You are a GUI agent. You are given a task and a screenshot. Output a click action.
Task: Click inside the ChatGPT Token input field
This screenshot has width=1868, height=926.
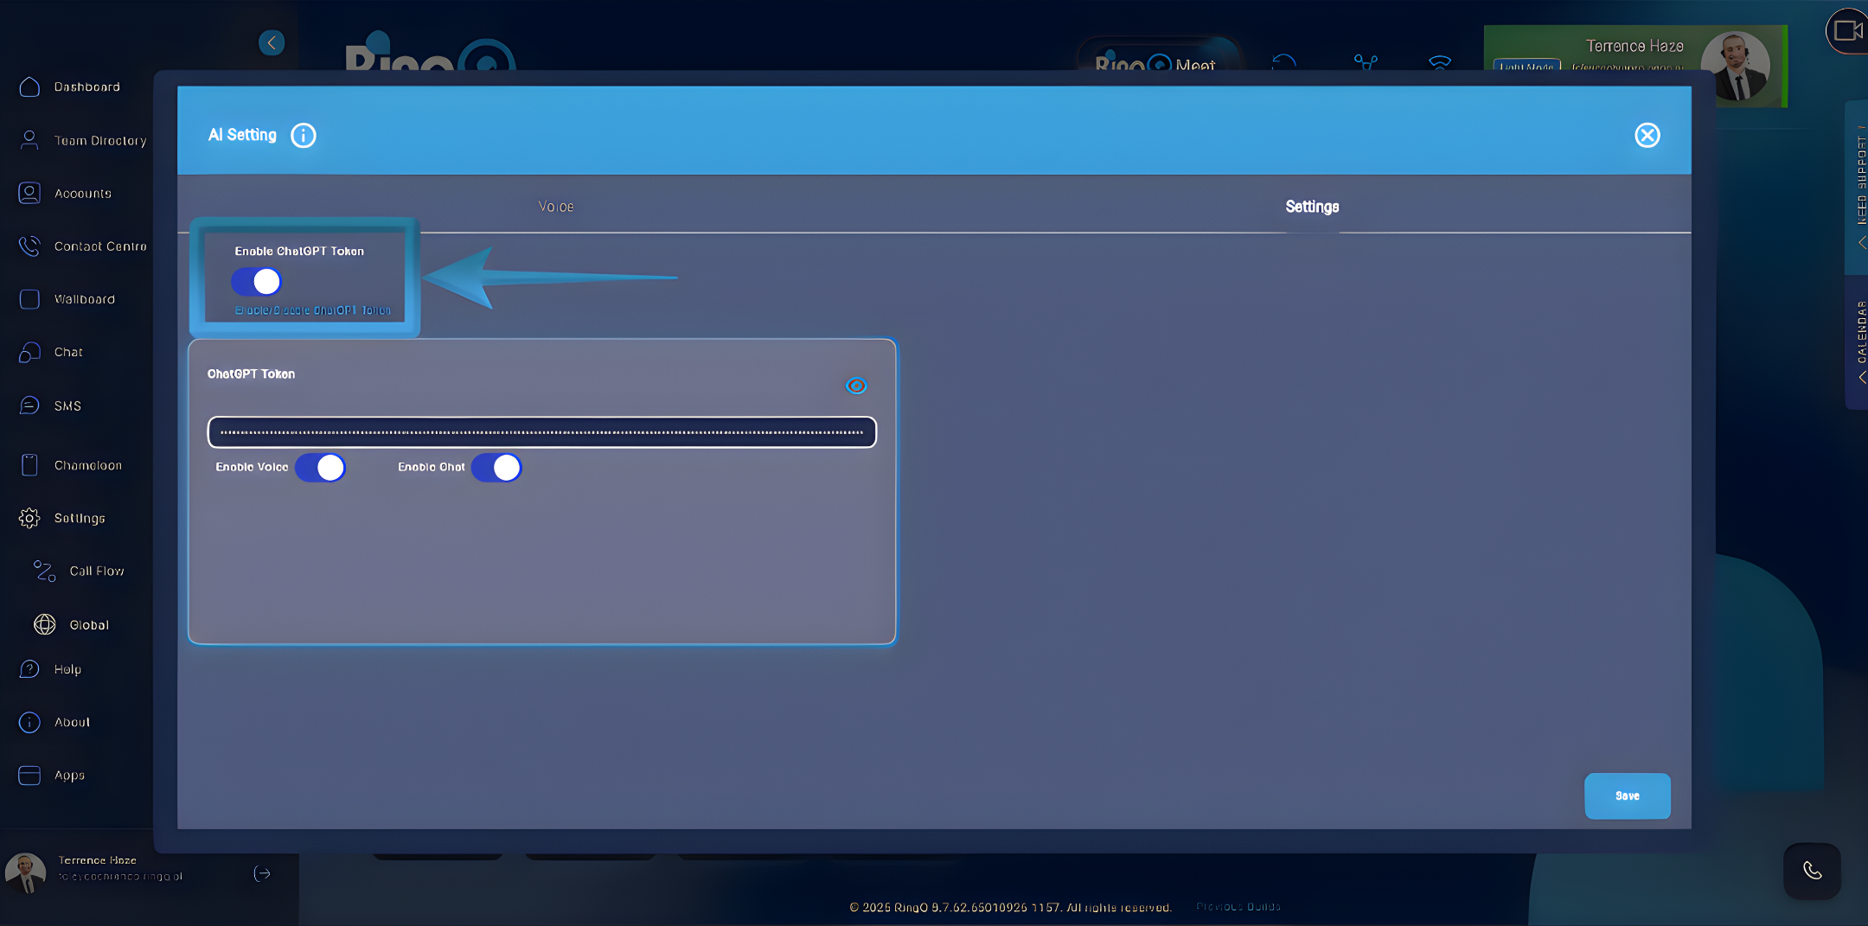click(541, 432)
